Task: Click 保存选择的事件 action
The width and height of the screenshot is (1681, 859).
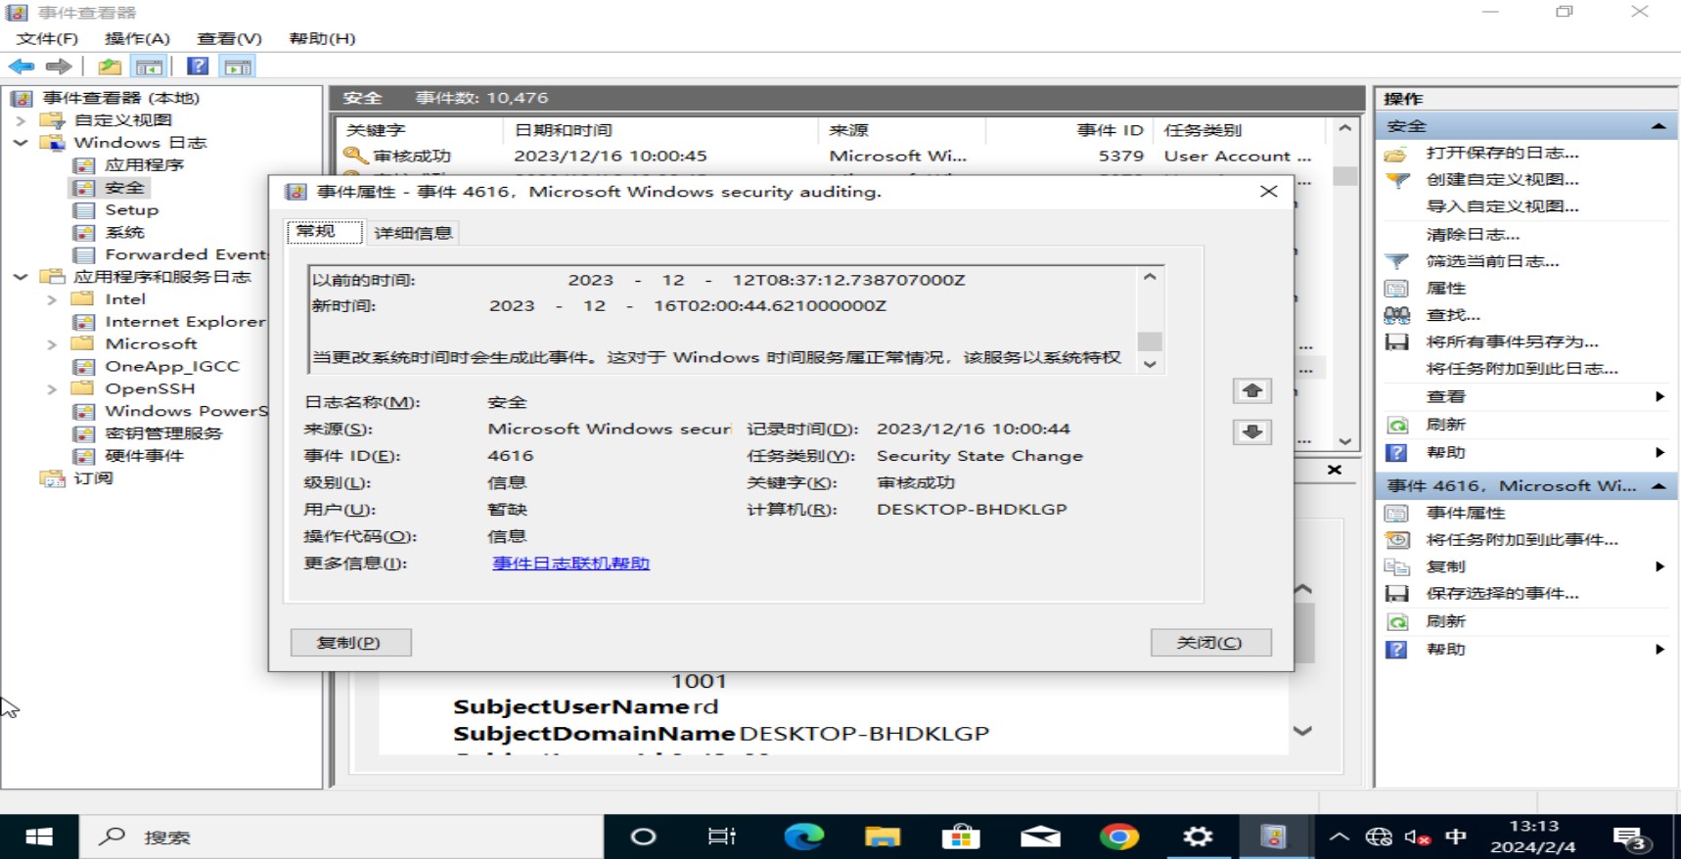Action: 1502,593
